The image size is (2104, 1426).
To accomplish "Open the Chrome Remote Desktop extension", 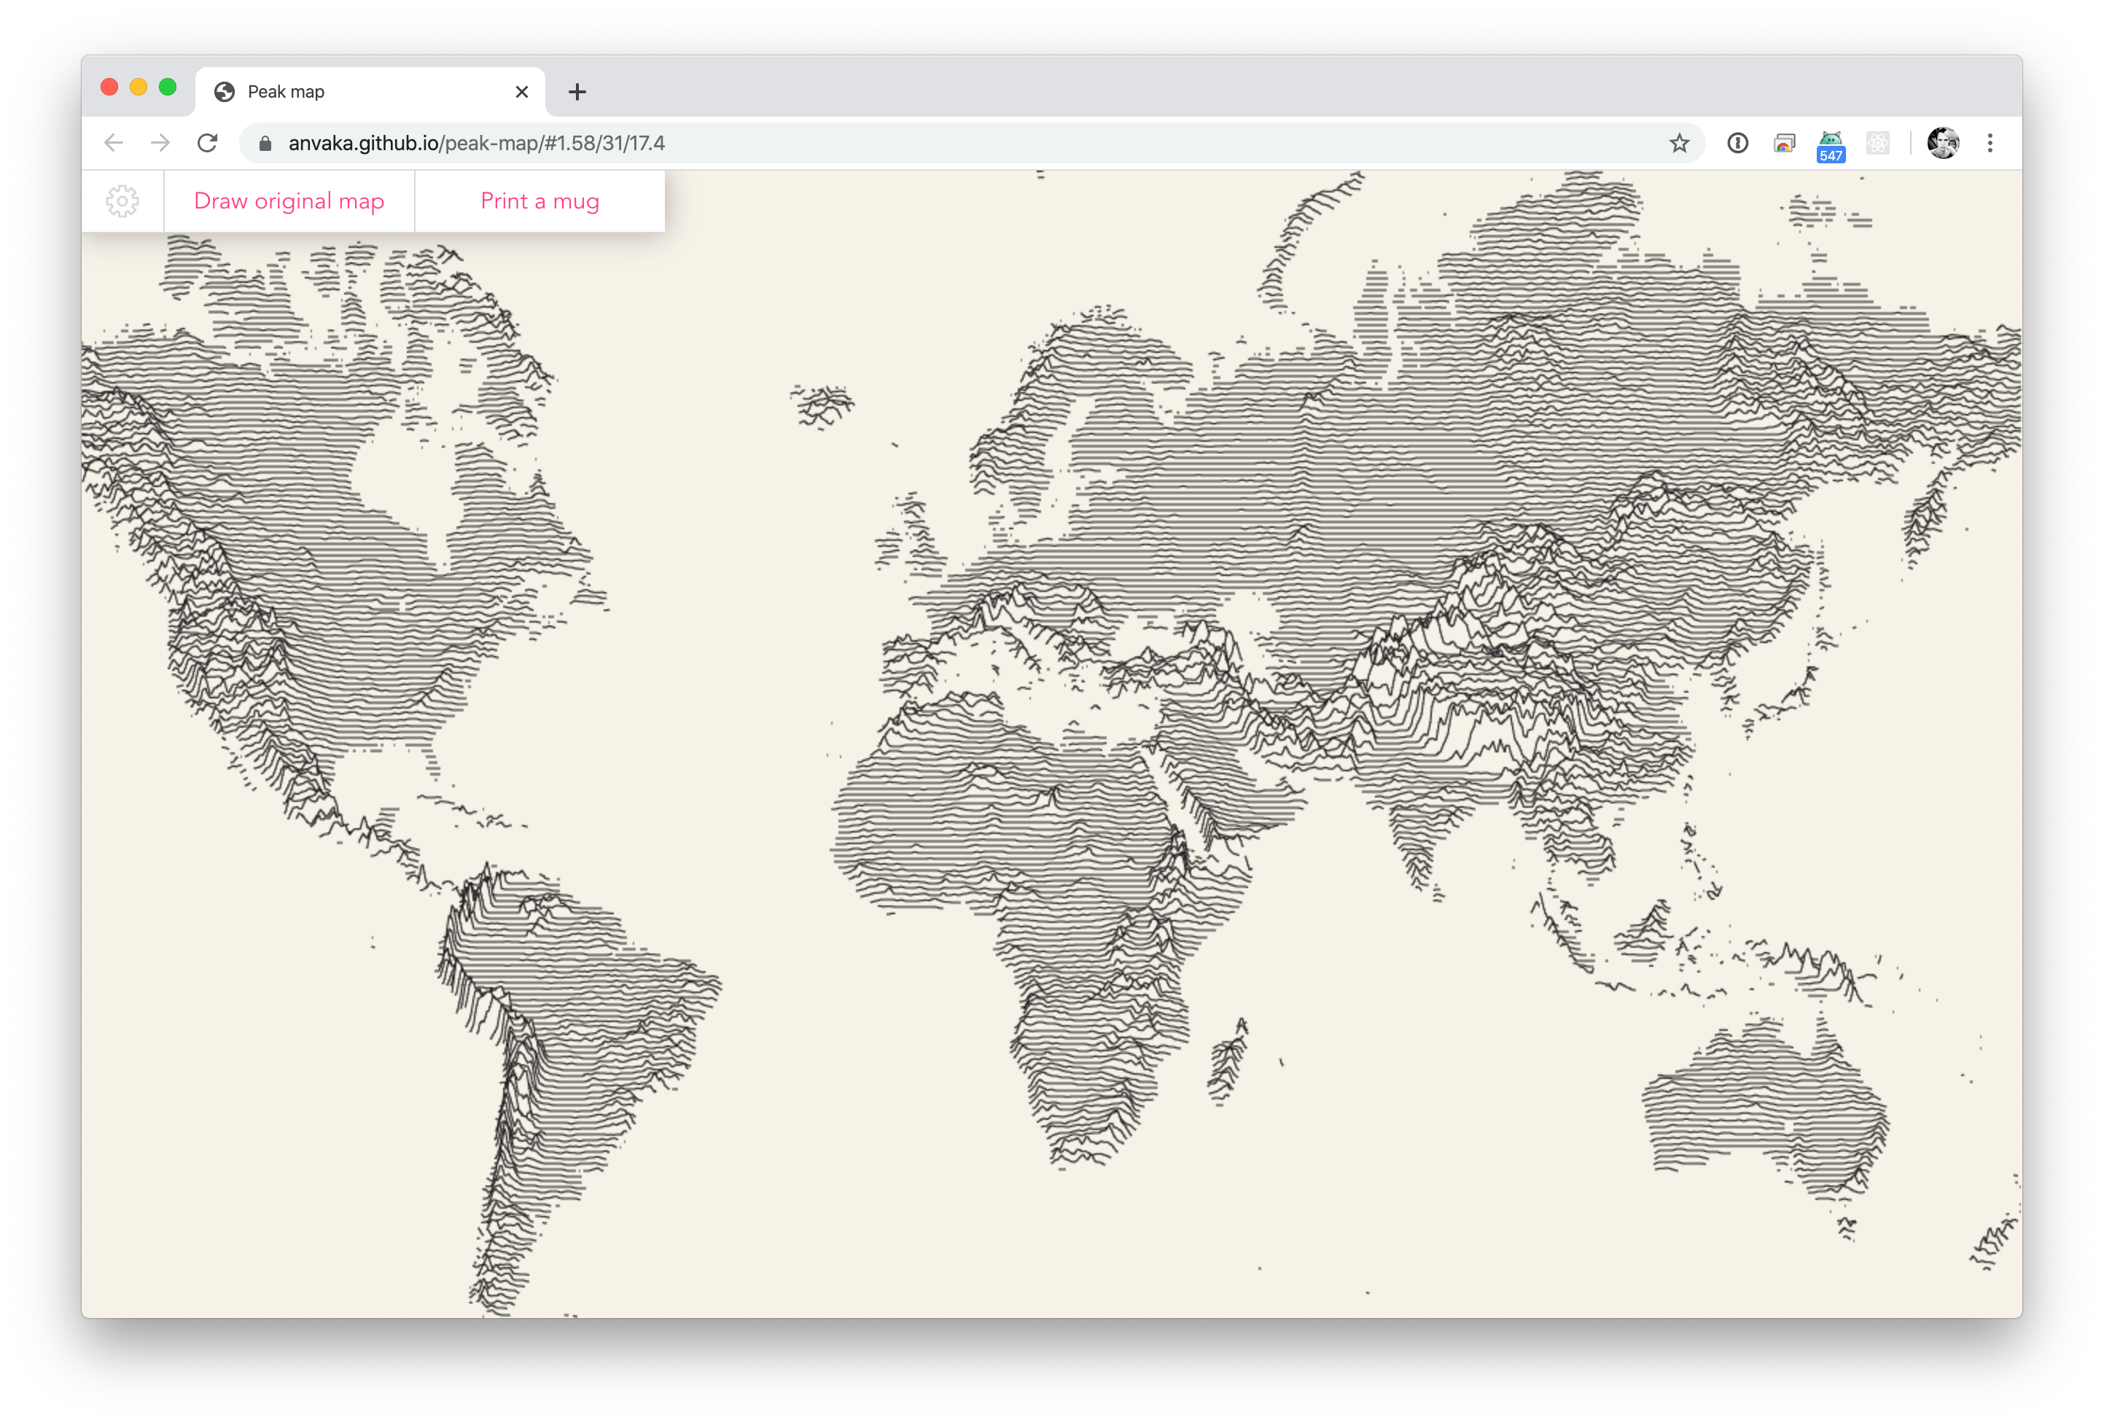I will pyautogui.click(x=1783, y=143).
